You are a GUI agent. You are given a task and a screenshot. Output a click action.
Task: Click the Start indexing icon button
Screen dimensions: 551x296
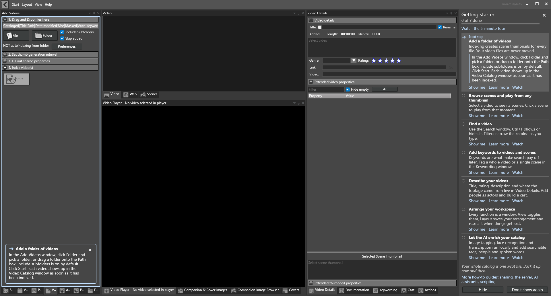(17, 79)
